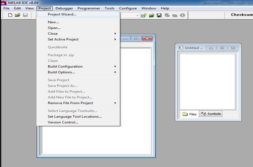This screenshot has height=167, width=253.
Task: Open the Programmer menu
Action: pos(89,8)
